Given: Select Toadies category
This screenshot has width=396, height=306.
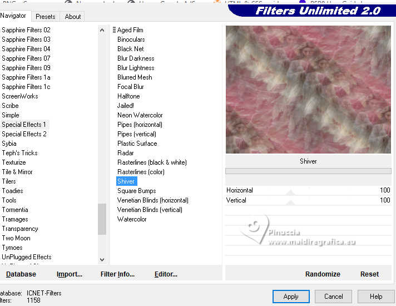Looking at the screenshot, I should (x=12, y=191).
